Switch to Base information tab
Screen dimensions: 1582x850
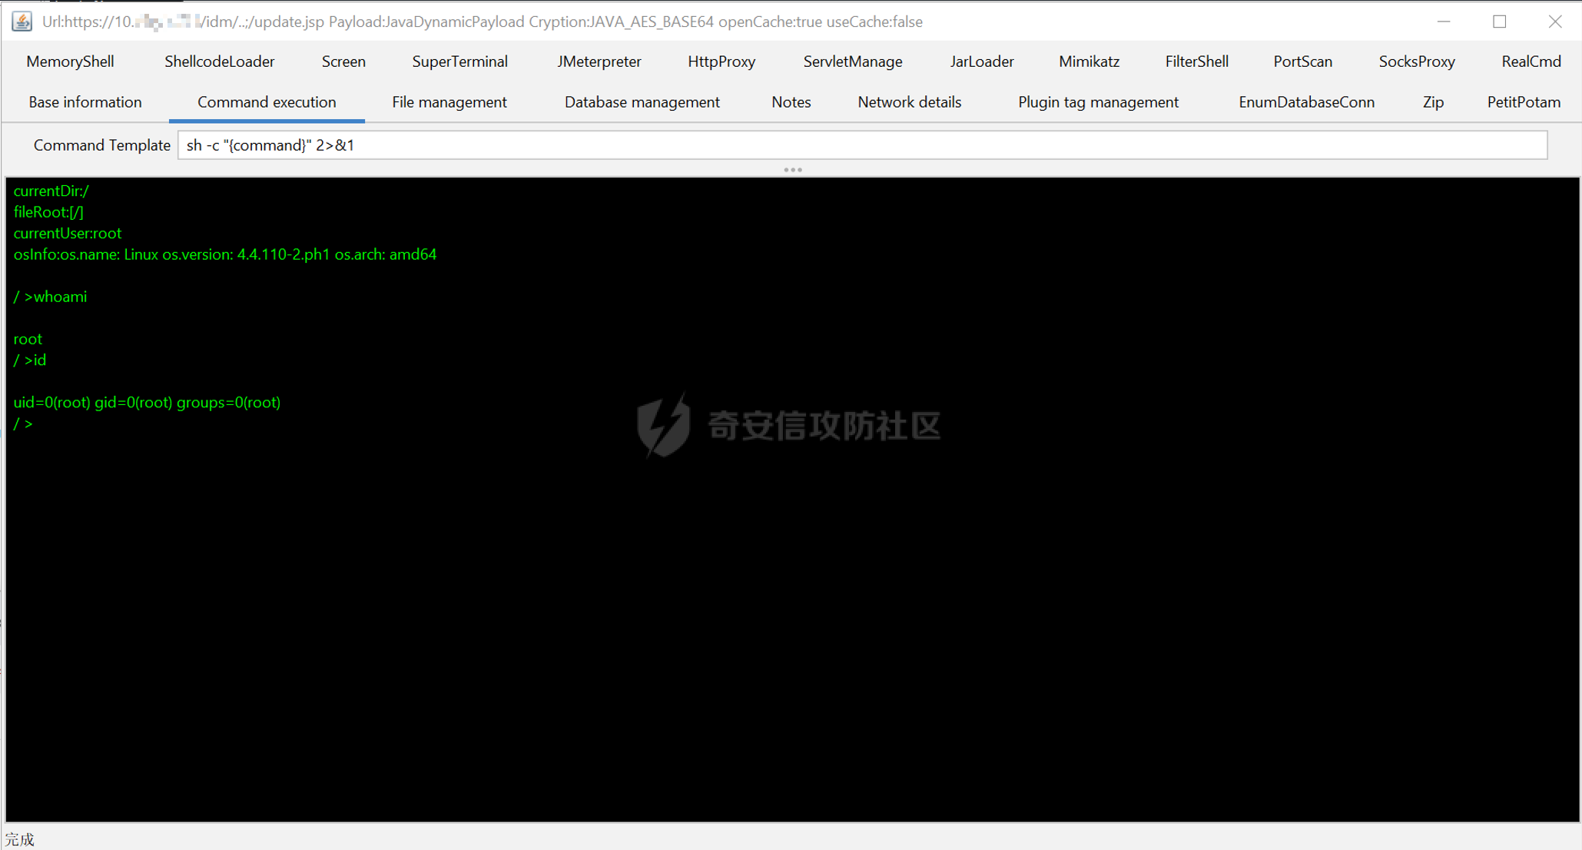tap(85, 102)
